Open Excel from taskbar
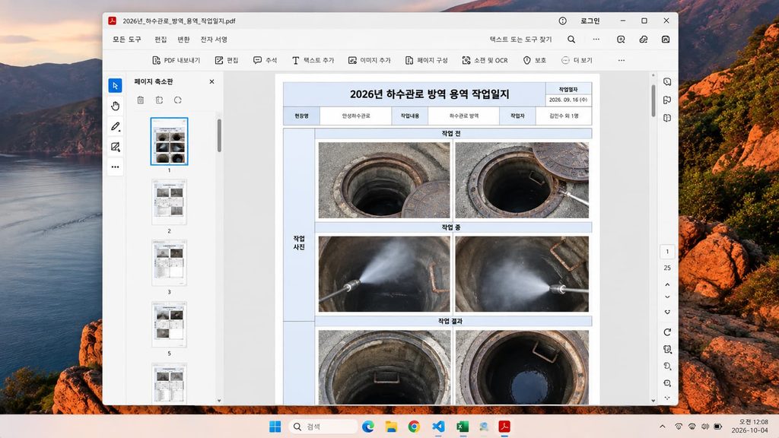Image resolution: width=779 pixels, height=438 pixels. [x=463, y=427]
